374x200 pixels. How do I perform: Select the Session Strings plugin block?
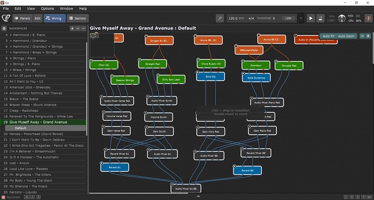(125, 80)
